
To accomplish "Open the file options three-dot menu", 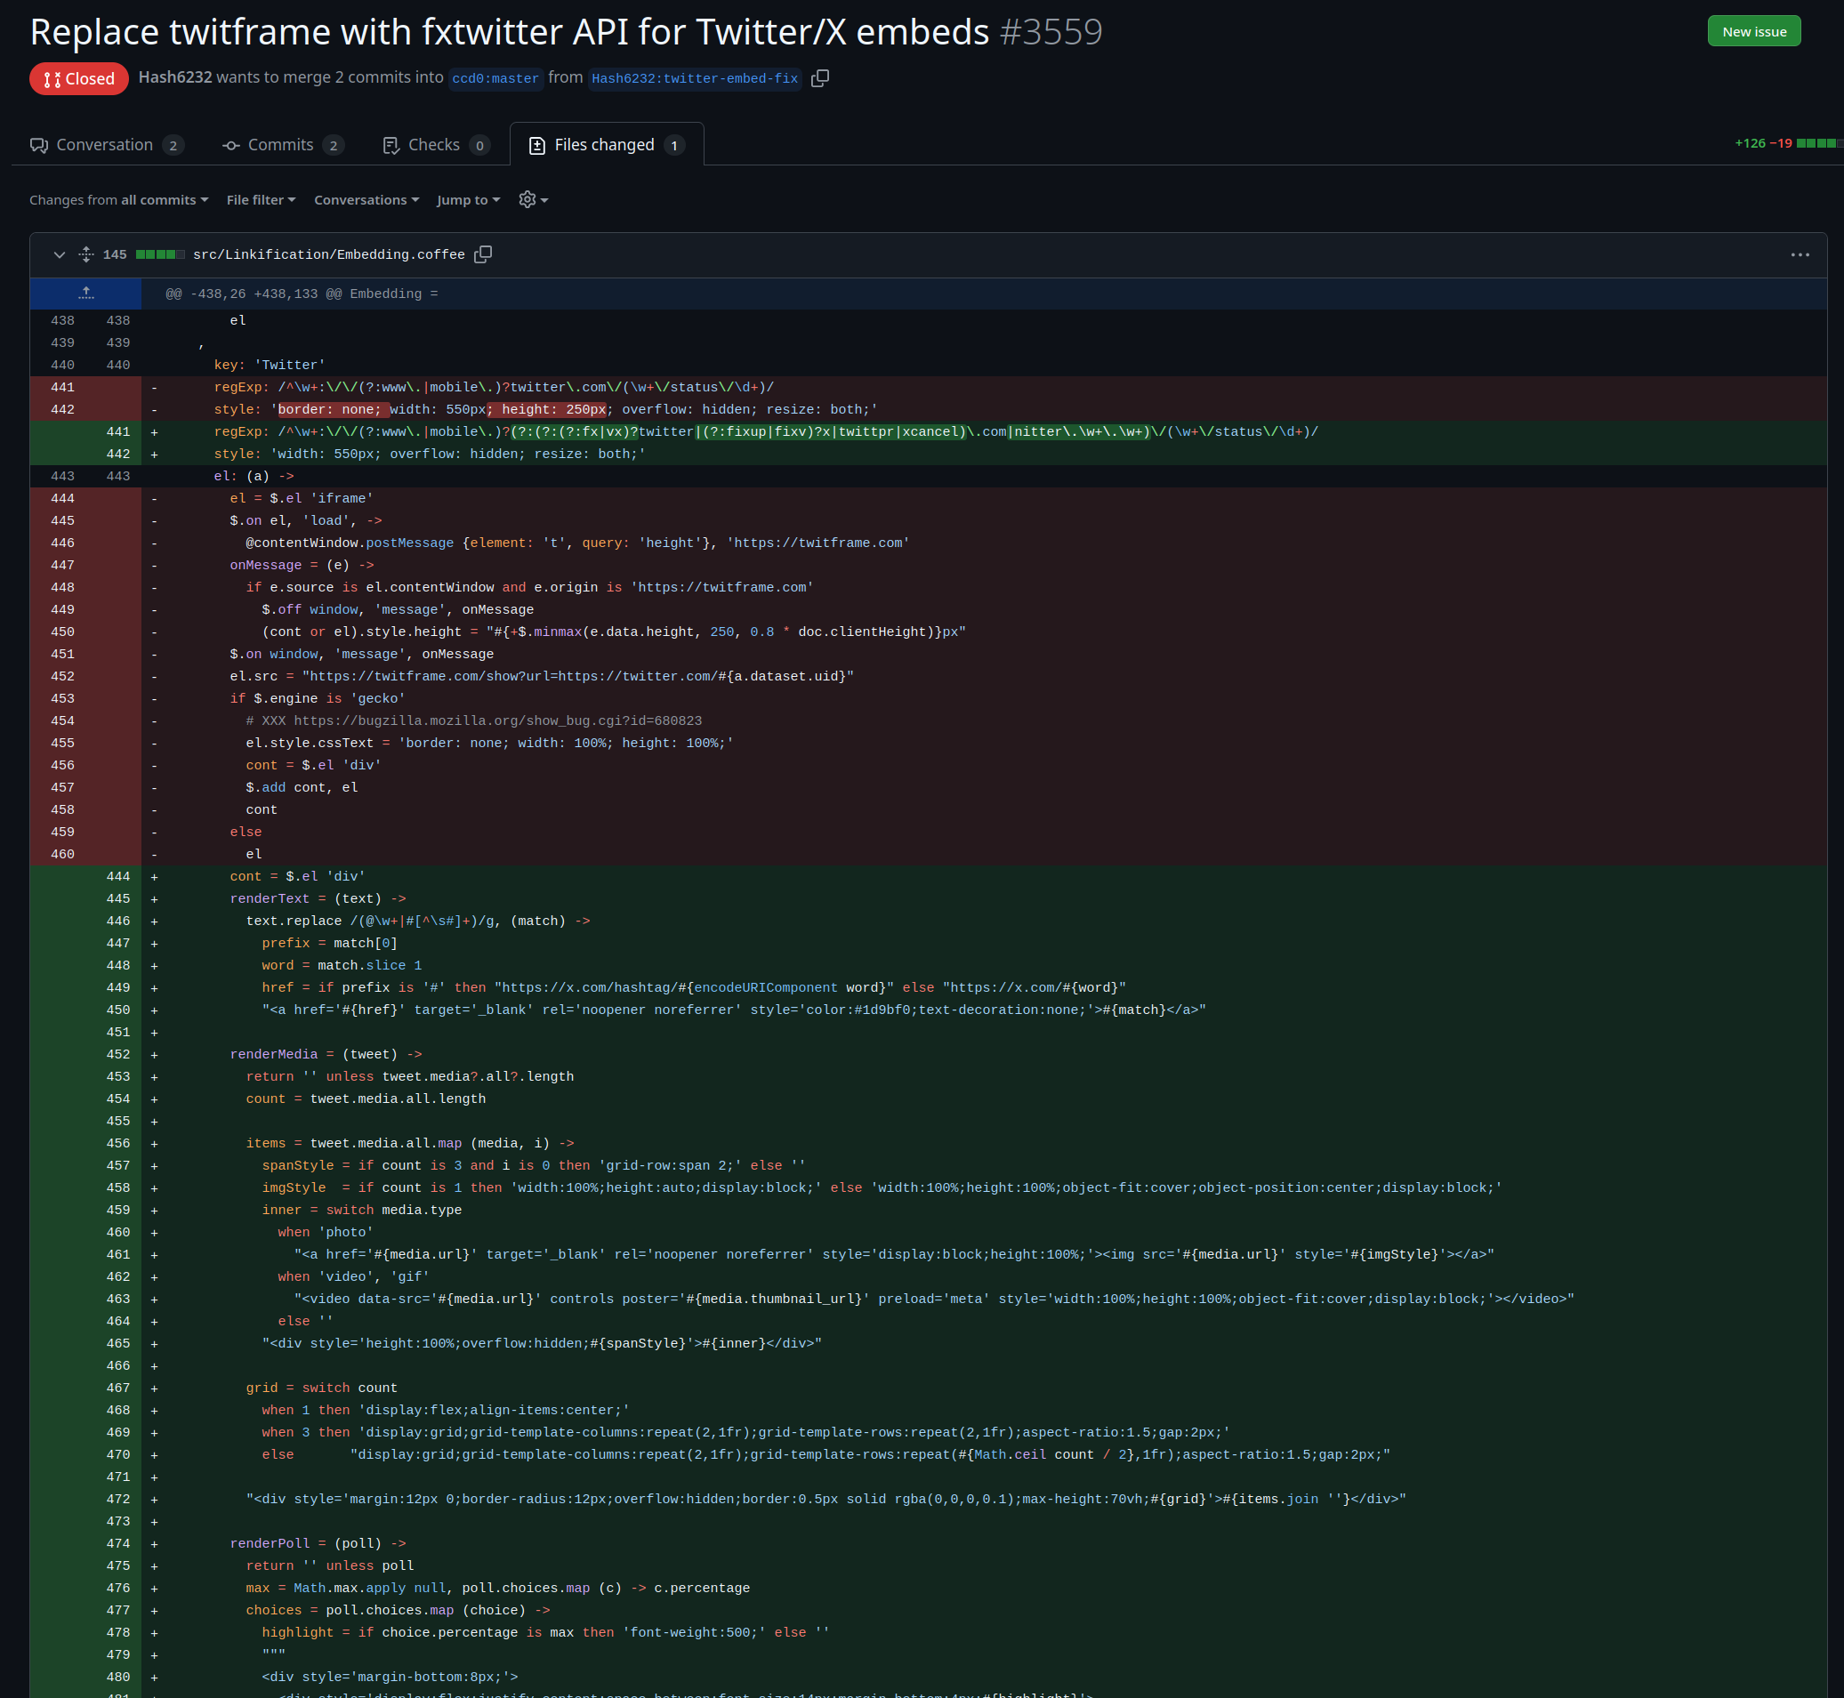I will pyautogui.click(x=1800, y=254).
